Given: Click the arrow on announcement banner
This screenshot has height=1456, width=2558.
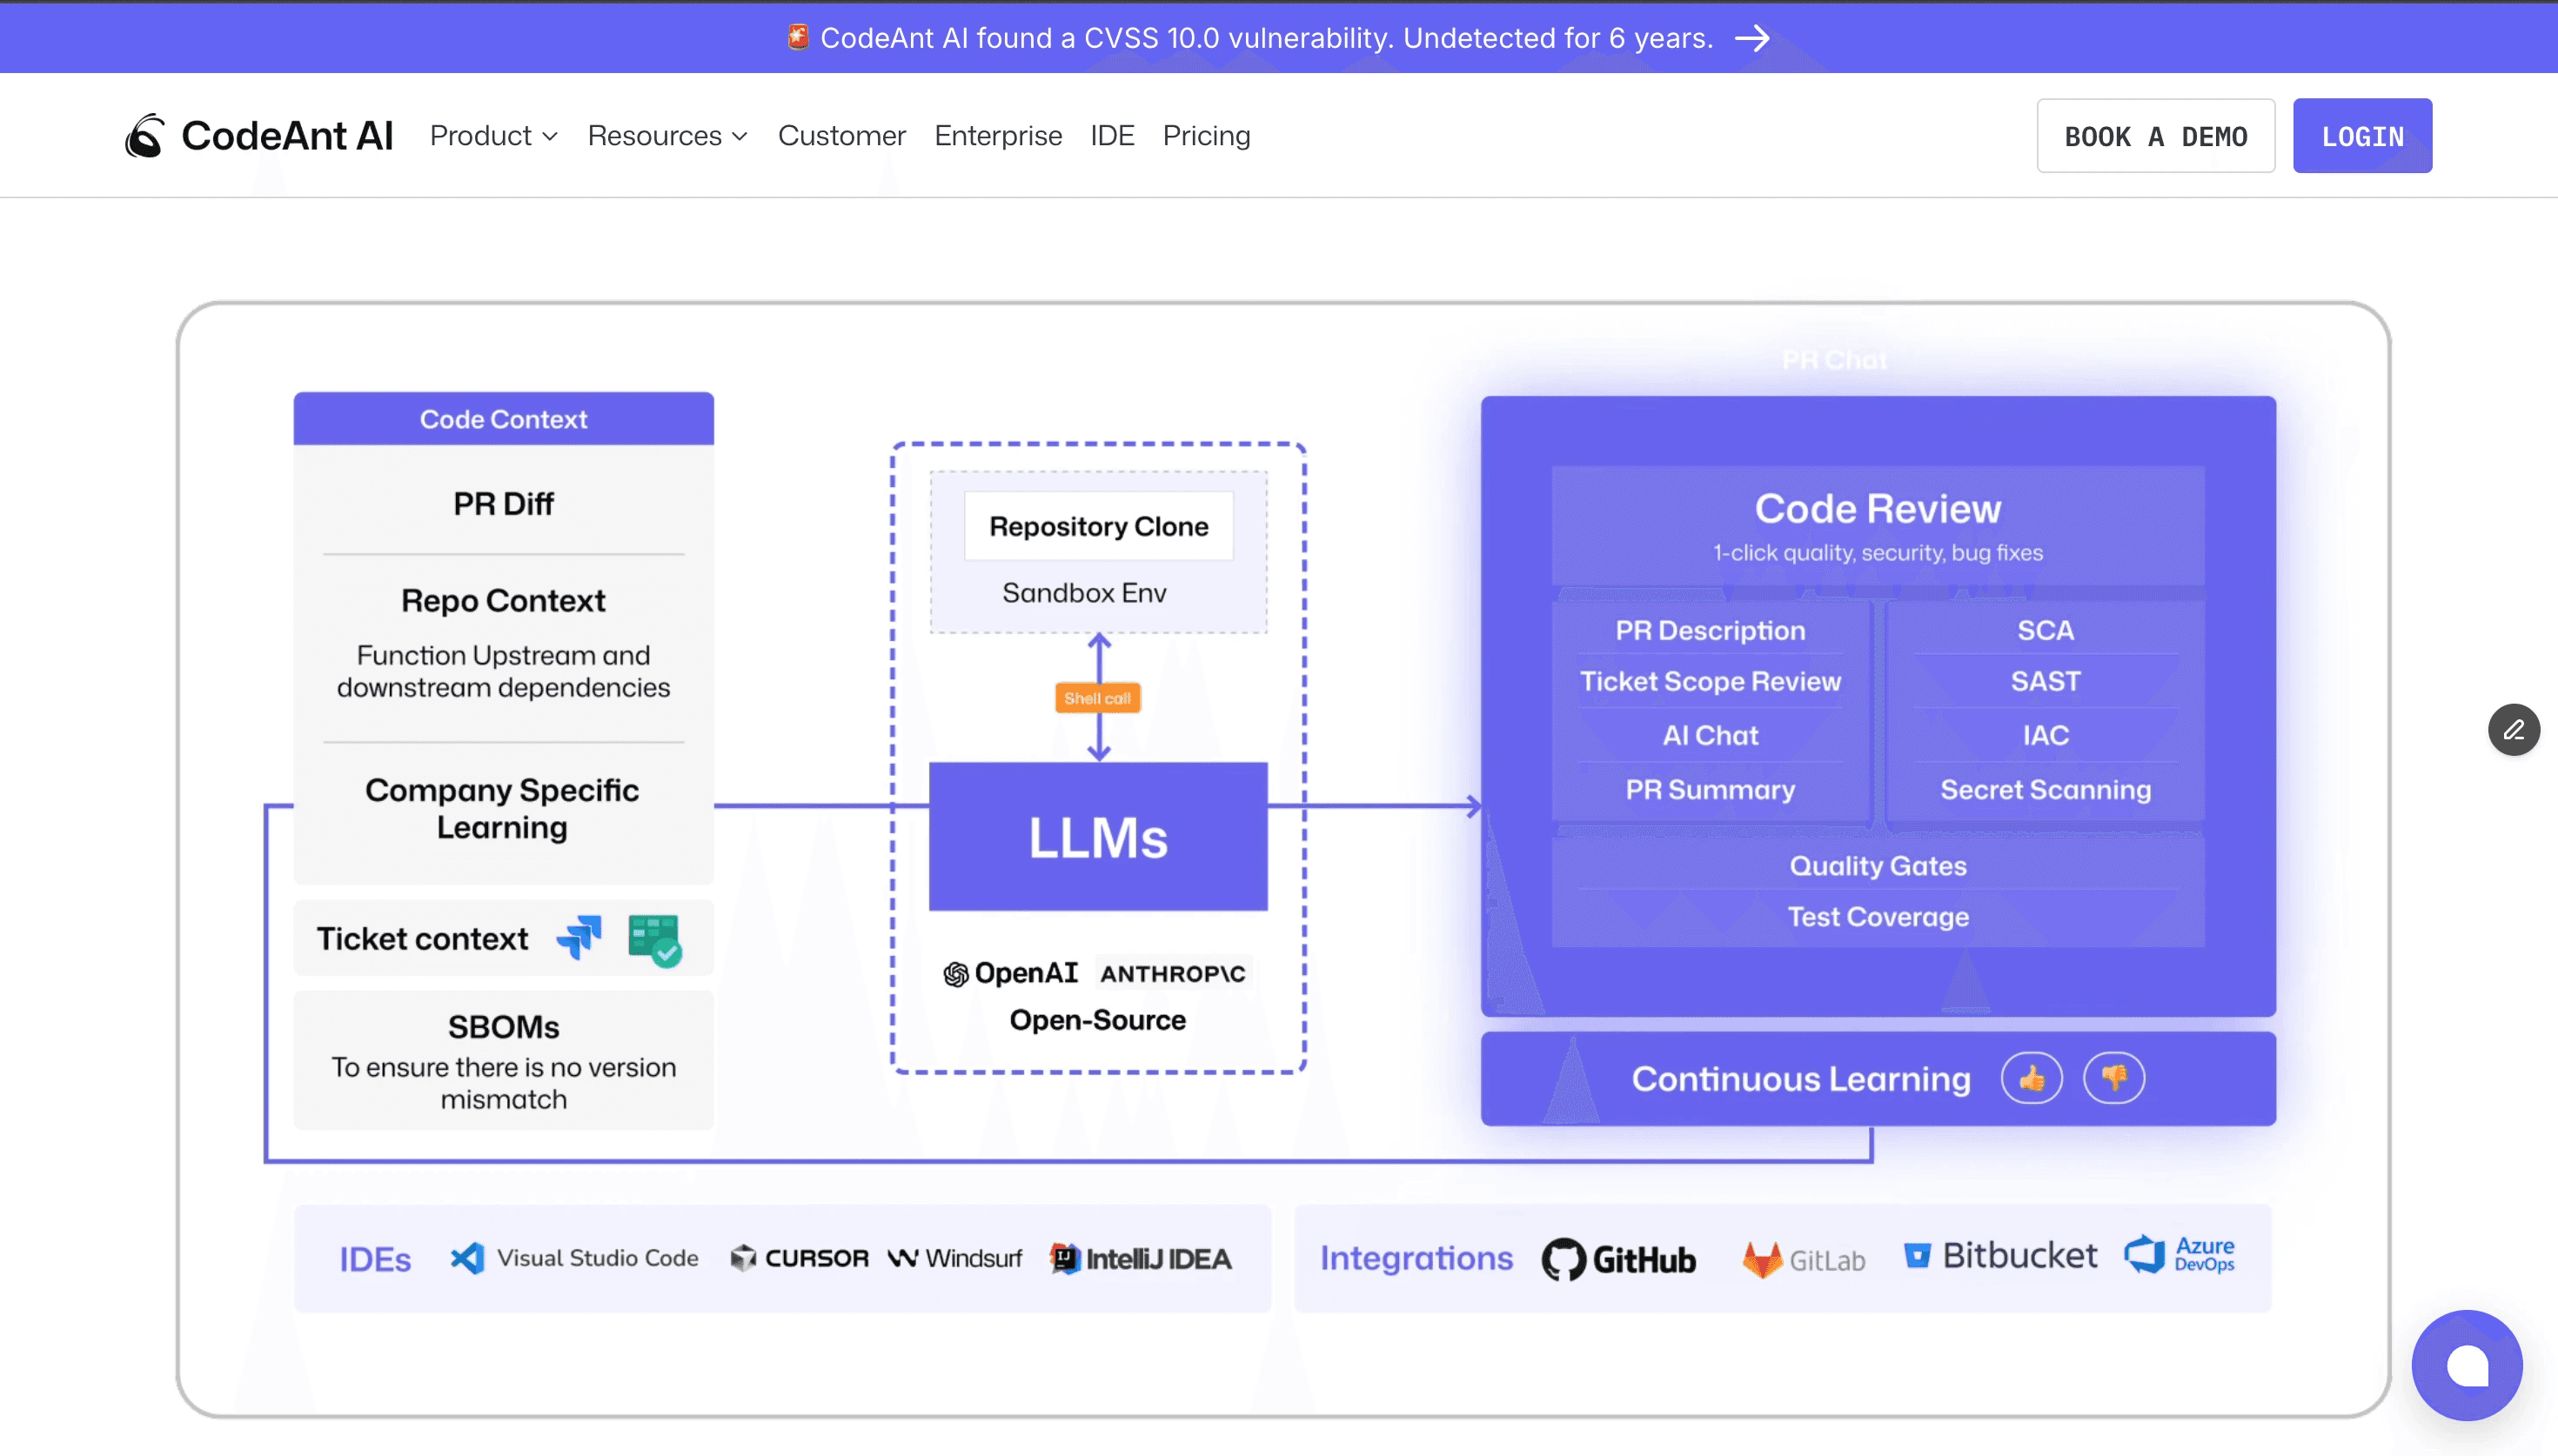Looking at the screenshot, I should pyautogui.click(x=1752, y=38).
